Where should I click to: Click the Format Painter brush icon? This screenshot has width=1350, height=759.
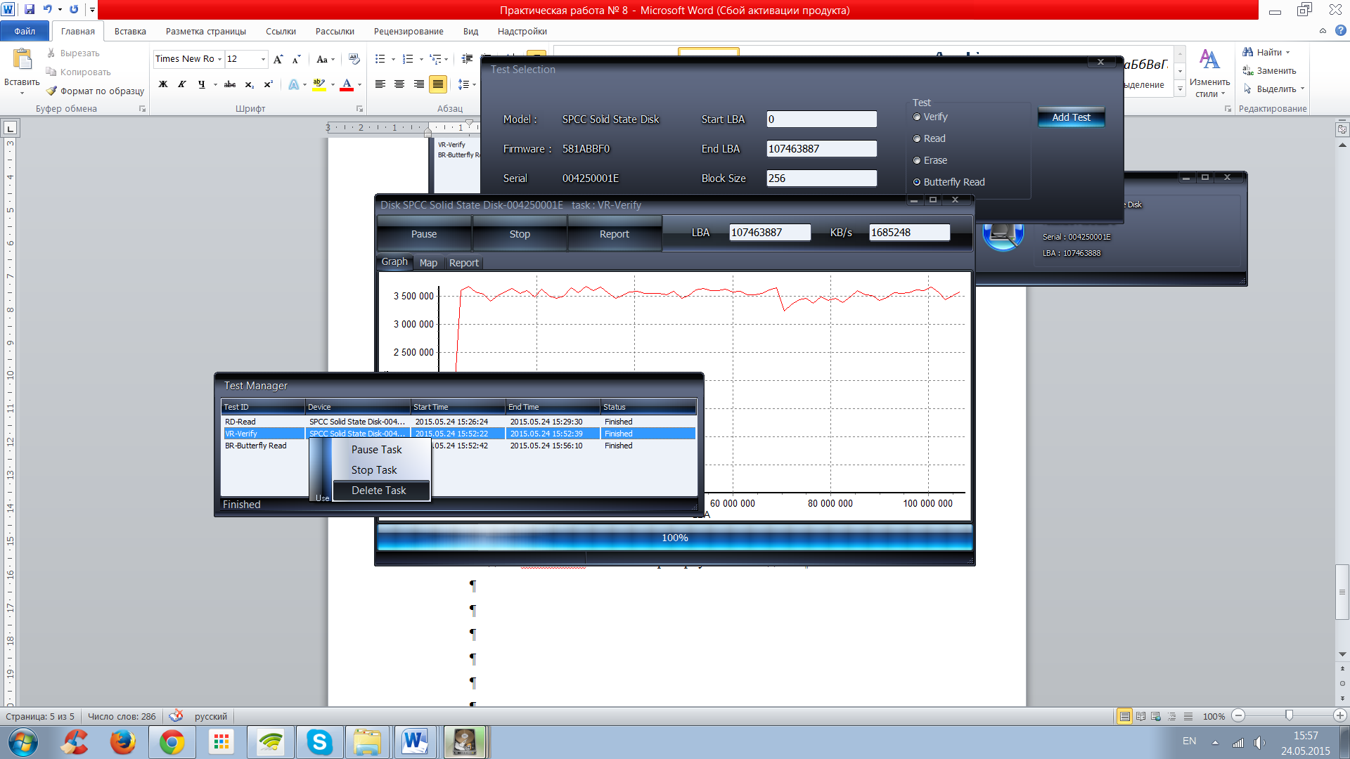point(51,91)
